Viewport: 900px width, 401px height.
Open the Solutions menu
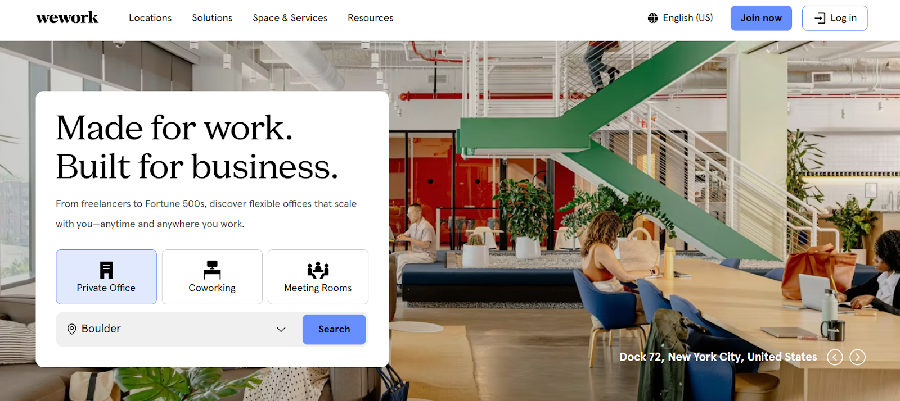pyautogui.click(x=212, y=18)
